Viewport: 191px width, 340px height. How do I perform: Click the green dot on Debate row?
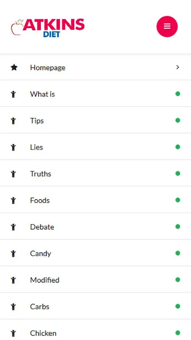coord(178,227)
